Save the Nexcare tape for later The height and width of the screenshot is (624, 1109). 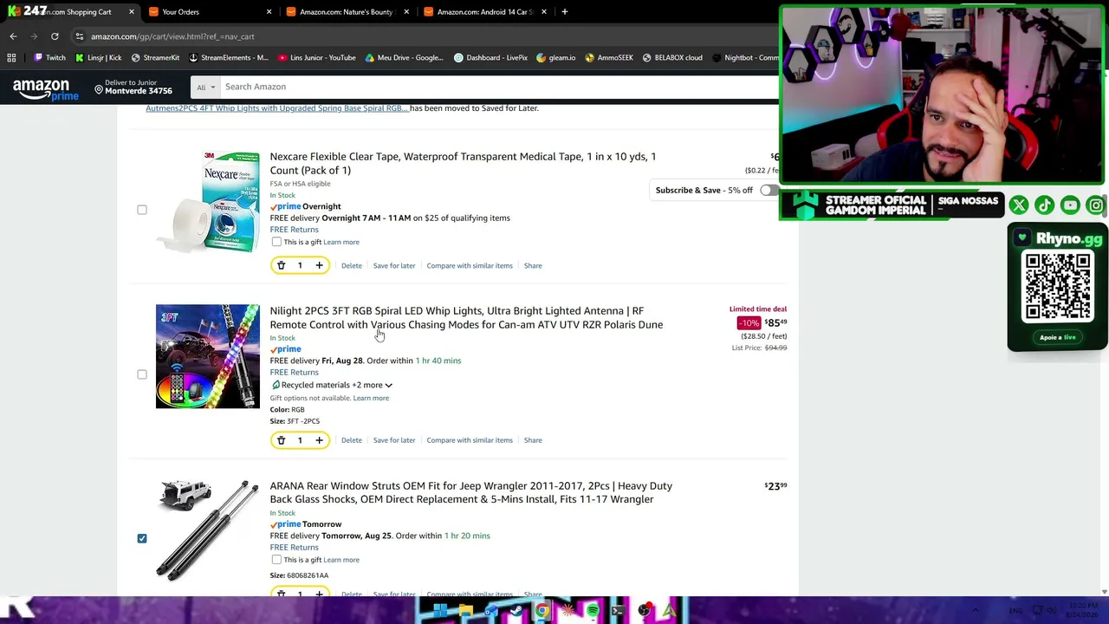pos(394,266)
